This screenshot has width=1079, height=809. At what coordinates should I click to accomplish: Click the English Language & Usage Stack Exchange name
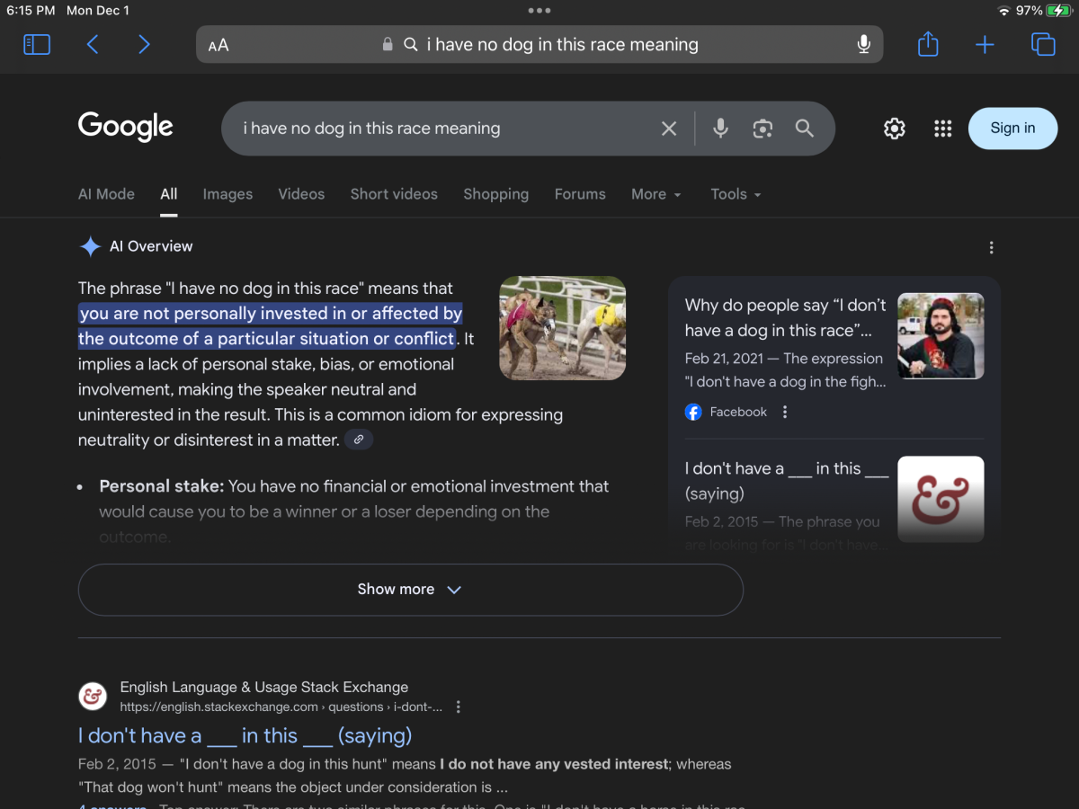(264, 687)
